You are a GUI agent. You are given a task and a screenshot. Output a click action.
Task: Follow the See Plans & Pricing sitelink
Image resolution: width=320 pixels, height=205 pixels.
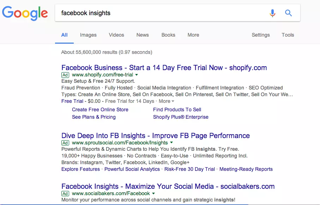point(94,117)
